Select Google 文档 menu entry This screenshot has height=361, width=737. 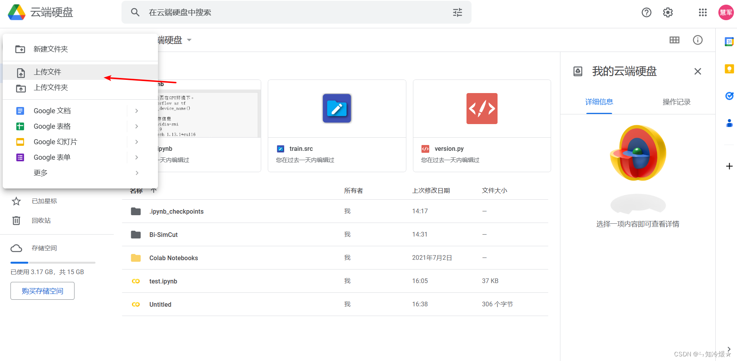pyautogui.click(x=80, y=111)
